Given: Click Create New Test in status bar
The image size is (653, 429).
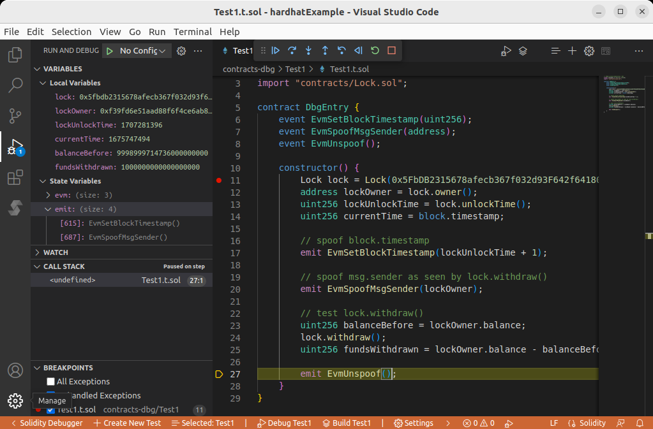Looking at the screenshot, I should (x=127, y=423).
